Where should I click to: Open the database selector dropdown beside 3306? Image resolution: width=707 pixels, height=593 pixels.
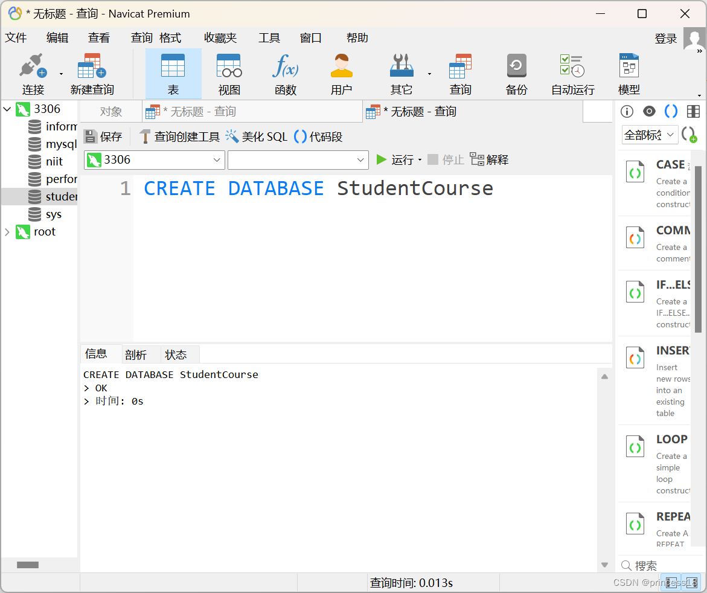(298, 159)
